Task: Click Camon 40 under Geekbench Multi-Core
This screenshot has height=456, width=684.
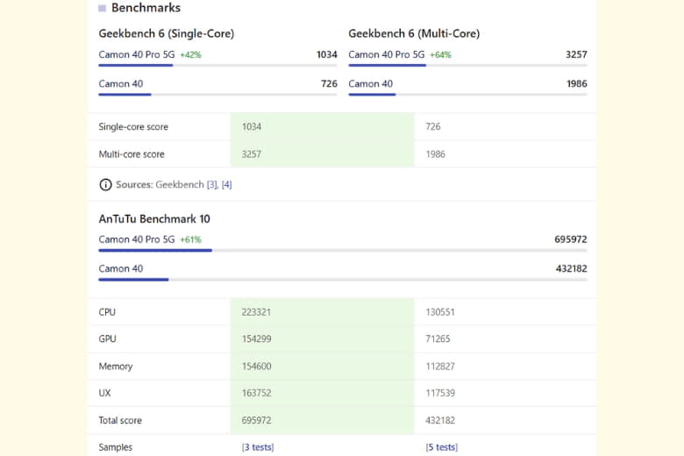Action: coord(371,84)
